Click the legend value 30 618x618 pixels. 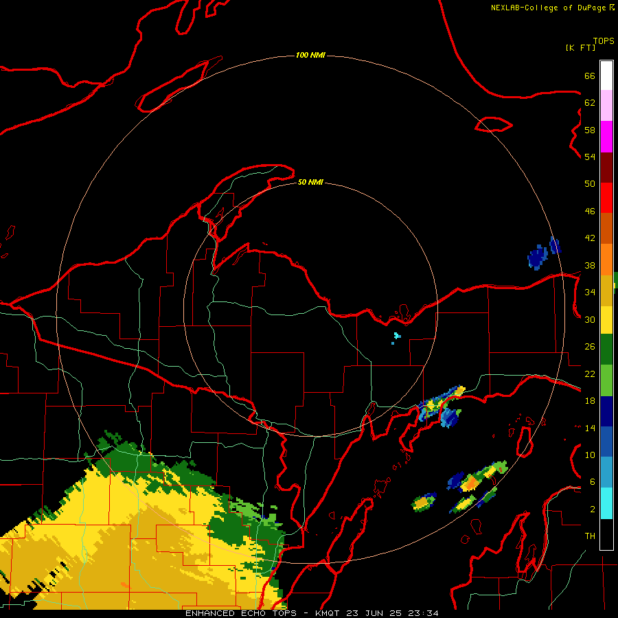pos(590,319)
